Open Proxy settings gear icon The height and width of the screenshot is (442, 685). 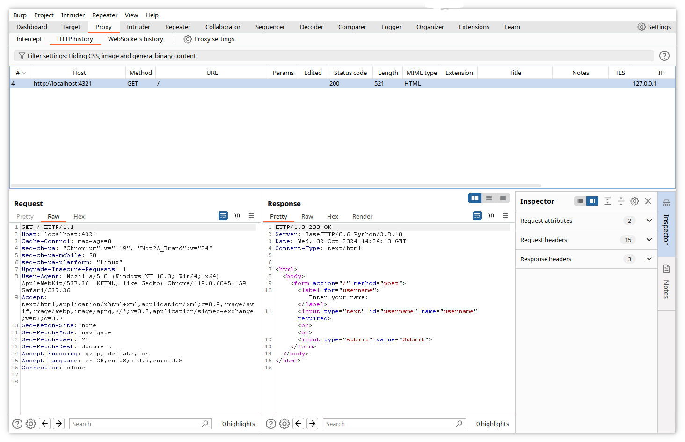[x=188, y=39]
